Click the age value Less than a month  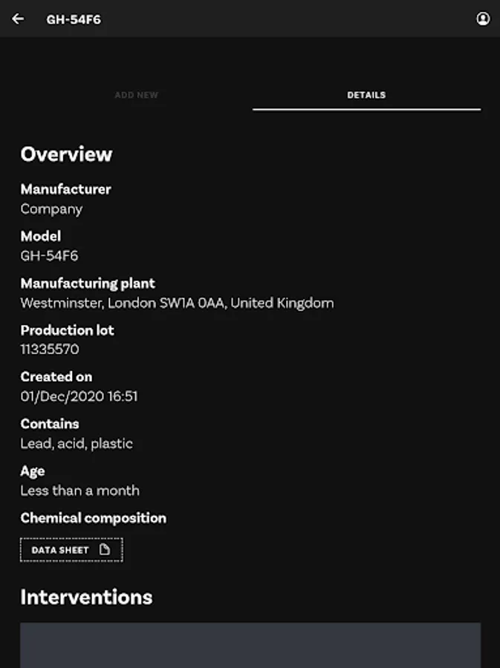79,491
